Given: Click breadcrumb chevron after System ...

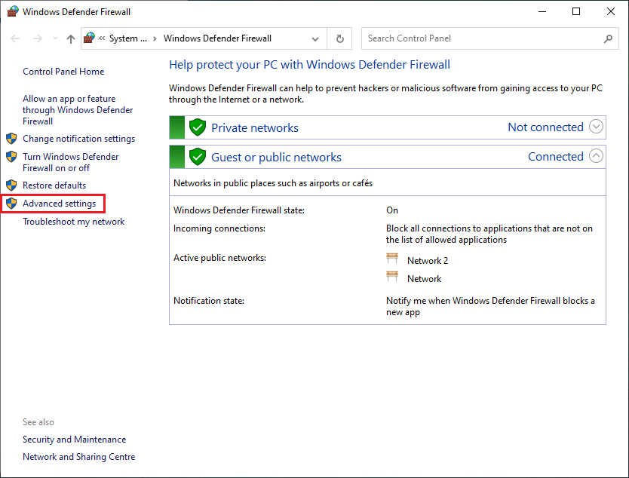Looking at the screenshot, I should coord(155,39).
